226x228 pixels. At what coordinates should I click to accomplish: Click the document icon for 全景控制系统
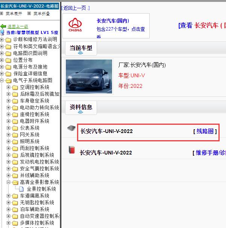(x=21, y=189)
